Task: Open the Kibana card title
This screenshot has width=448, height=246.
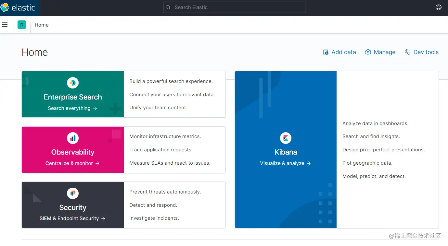Action: tap(286, 152)
